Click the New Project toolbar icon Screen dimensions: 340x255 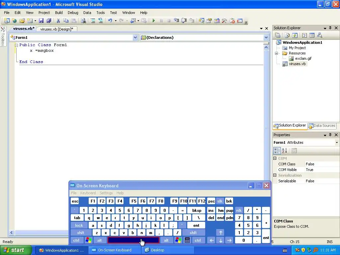coord(7,21)
